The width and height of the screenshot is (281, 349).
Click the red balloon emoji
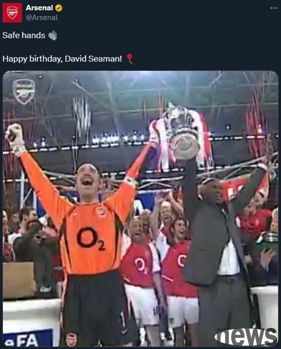pos(130,59)
